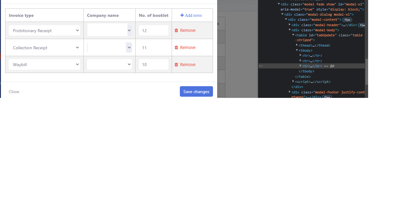Screen dimensions: 410x221
Task: Expand the modal-footer div node
Action: 290,92
